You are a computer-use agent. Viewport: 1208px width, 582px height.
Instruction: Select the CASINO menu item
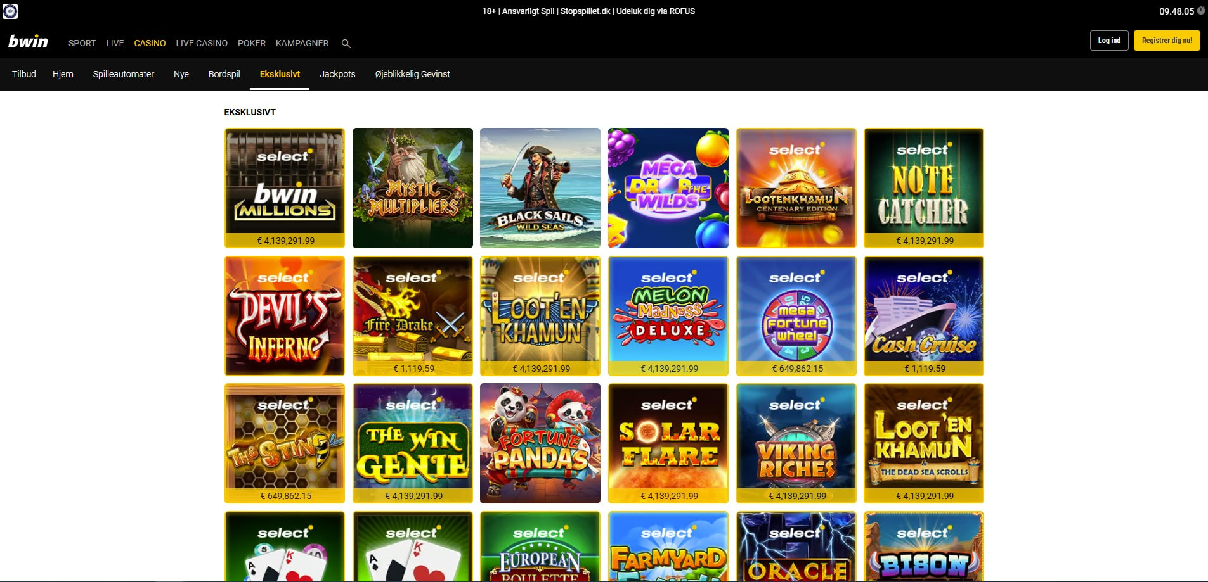tap(150, 43)
